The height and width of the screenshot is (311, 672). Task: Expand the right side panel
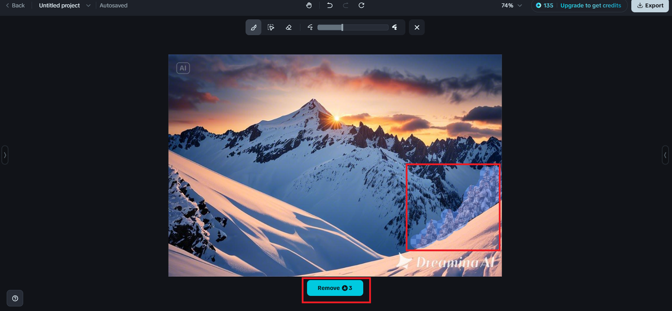[665, 155]
